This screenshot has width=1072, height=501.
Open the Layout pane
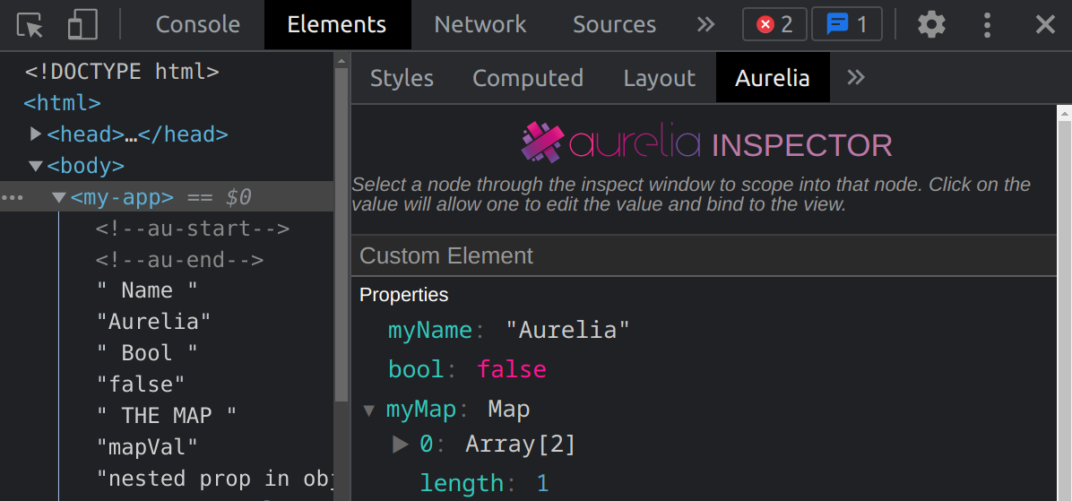point(659,78)
